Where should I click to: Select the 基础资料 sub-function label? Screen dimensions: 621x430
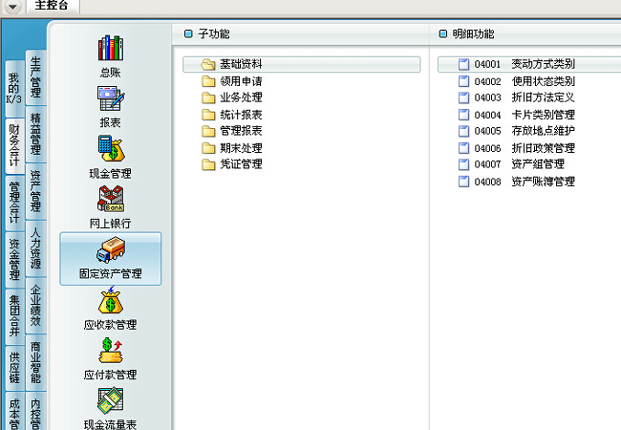point(241,64)
